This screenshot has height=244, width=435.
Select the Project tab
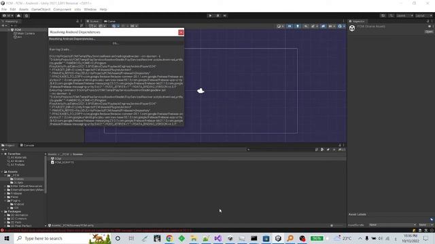coord(8,145)
